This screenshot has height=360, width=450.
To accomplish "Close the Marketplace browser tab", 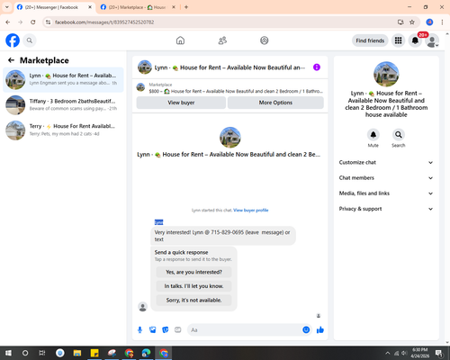I will click(174, 7).
